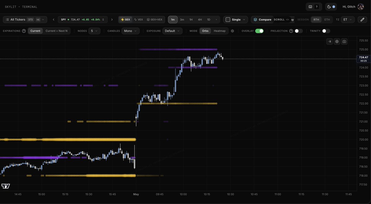Select the 1H timeframe

click(x=191, y=19)
